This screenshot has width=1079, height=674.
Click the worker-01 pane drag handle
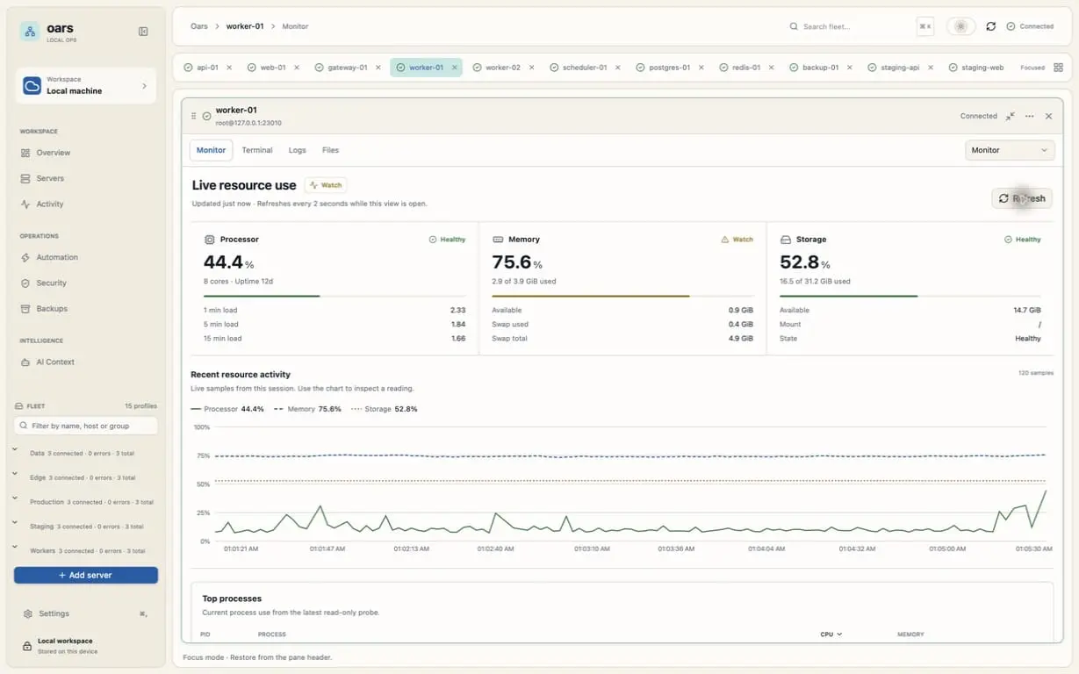coord(194,116)
